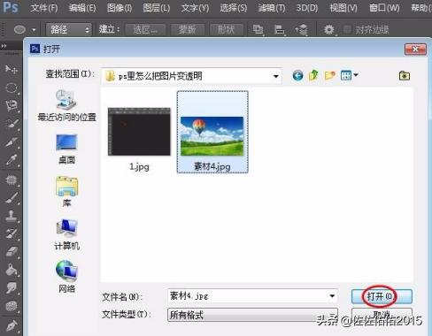The height and width of the screenshot is (336, 432).
Task: Toggle the align edges checkbox
Action: coord(347,29)
